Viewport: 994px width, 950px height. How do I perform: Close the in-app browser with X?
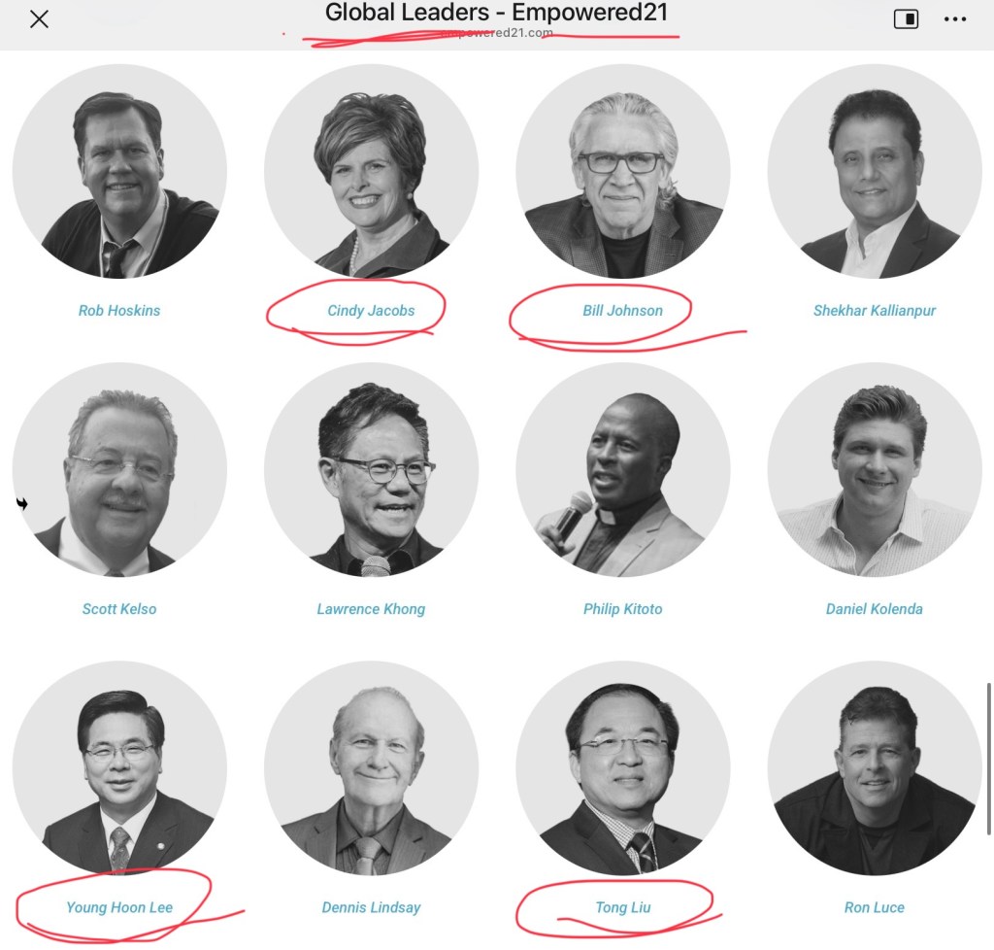click(39, 19)
